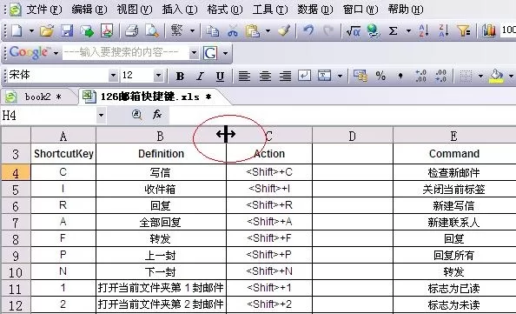Click the fx insert function button

[157, 114]
